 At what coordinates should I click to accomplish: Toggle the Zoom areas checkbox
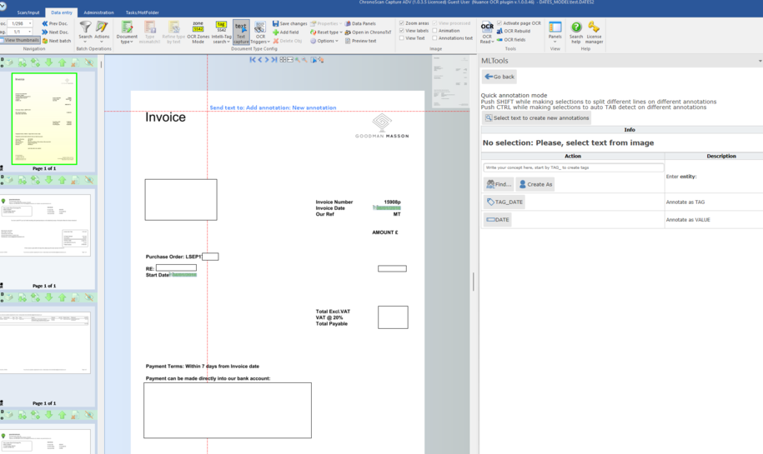point(403,24)
